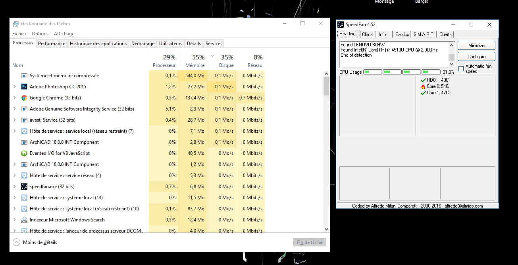Expand the Google Chrome process group
The width and height of the screenshot is (518, 265).
[x=15, y=98]
